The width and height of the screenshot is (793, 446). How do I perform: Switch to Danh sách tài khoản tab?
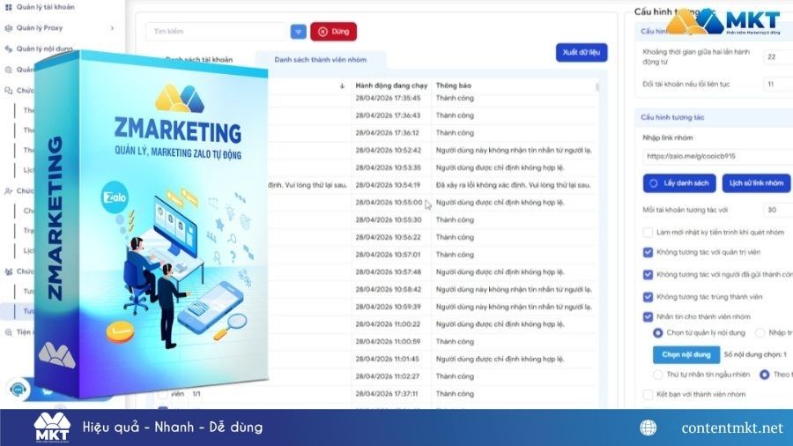click(199, 60)
